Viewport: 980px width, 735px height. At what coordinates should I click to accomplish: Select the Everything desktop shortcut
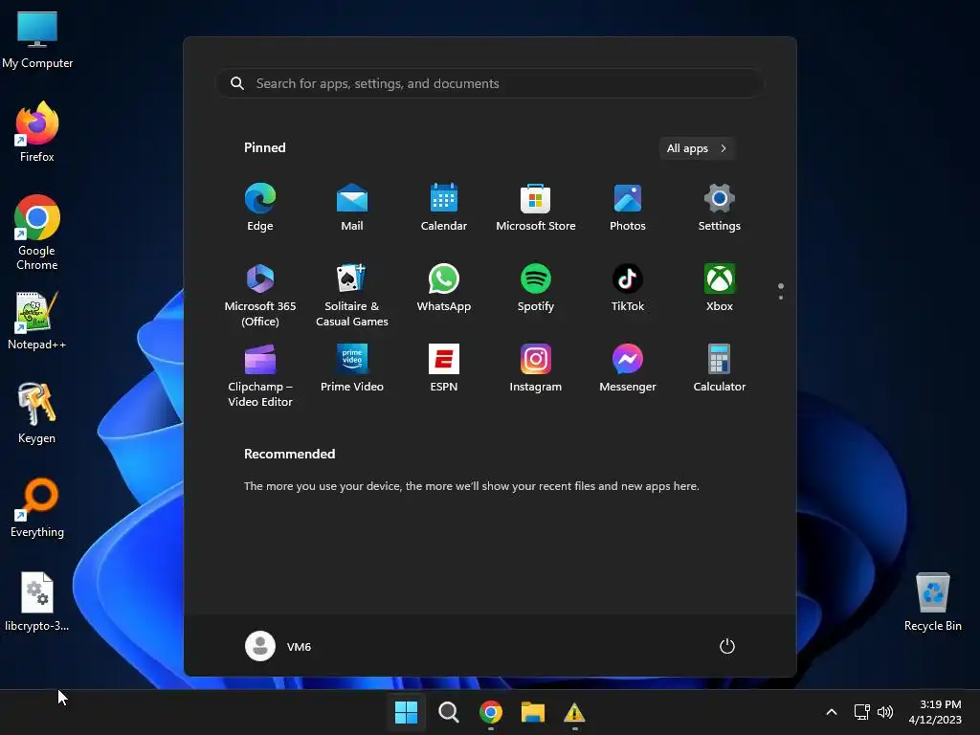click(37, 507)
